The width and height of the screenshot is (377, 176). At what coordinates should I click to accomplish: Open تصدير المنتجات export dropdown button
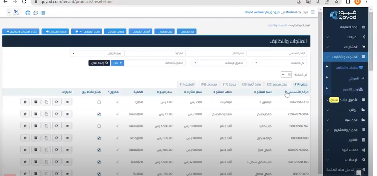[x=86, y=31]
